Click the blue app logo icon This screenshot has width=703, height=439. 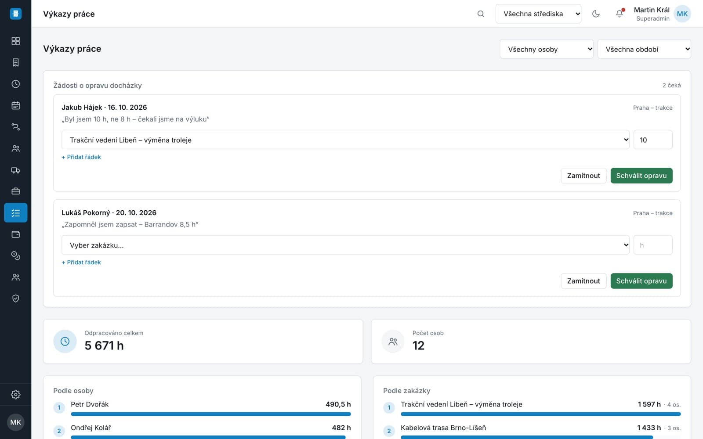tap(15, 14)
